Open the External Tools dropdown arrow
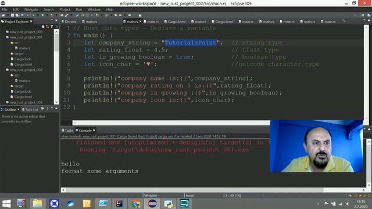The width and height of the screenshot is (372, 209). tap(56, 15)
